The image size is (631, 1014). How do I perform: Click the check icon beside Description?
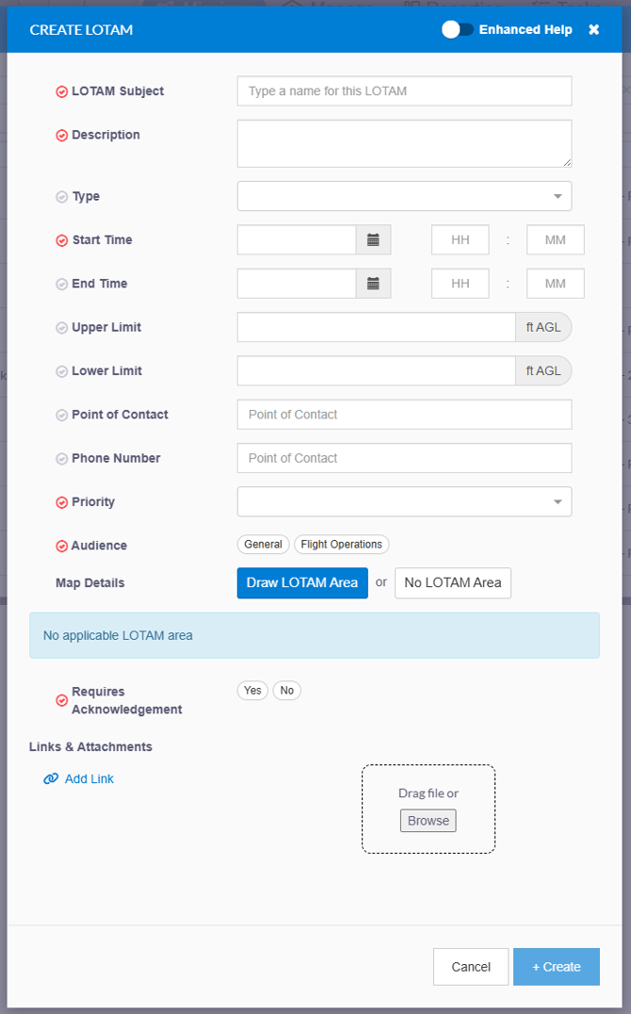click(62, 136)
